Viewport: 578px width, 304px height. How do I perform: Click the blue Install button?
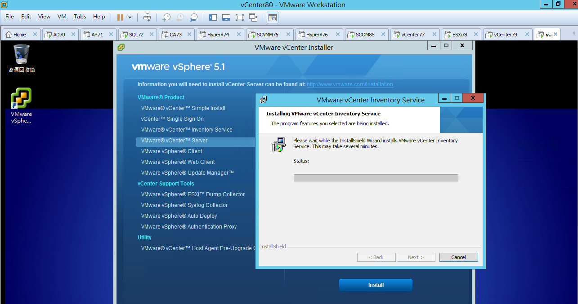pyautogui.click(x=376, y=285)
